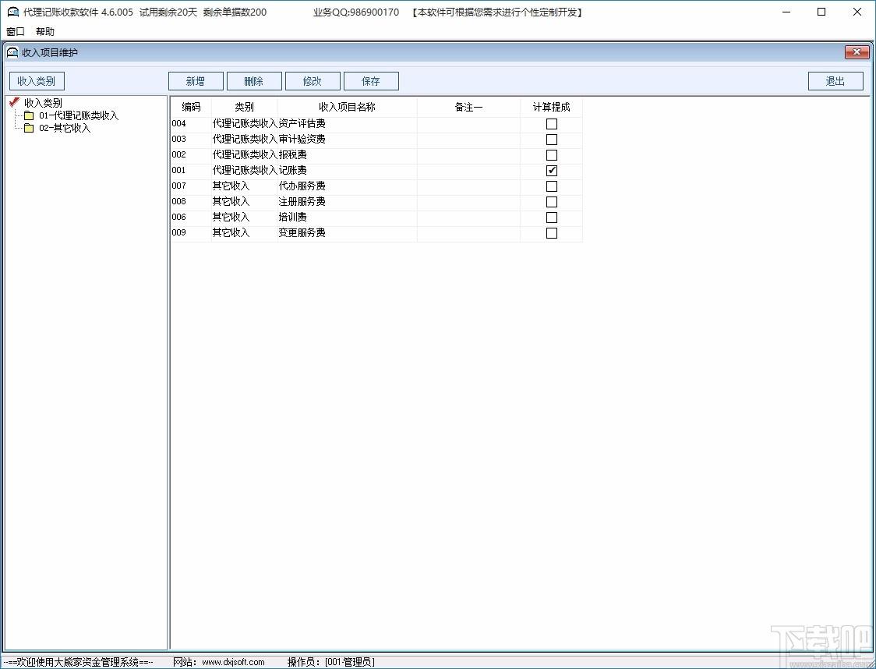
Task: Open the 帮助 menu
Action: pos(45,31)
